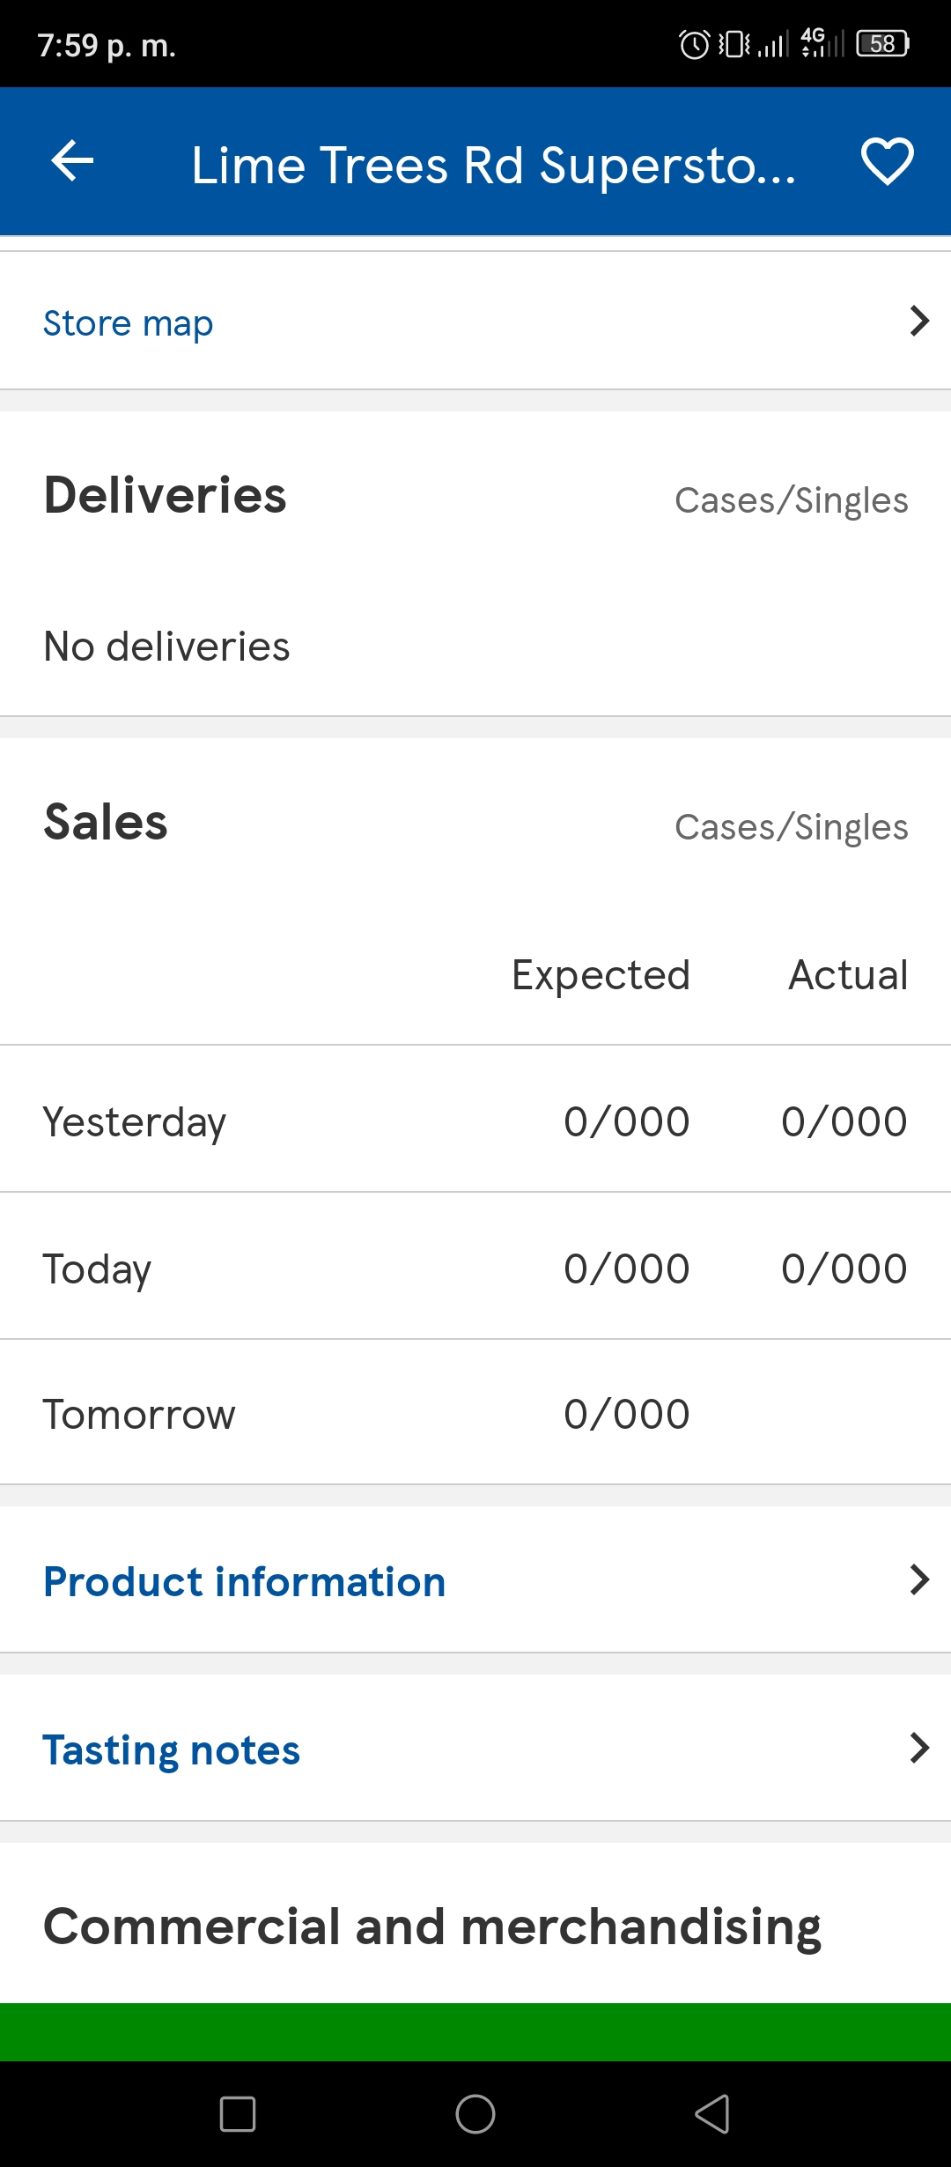Favorite this store with the heart icon
The height and width of the screenshot is (2167, 951).
[887, 161]
